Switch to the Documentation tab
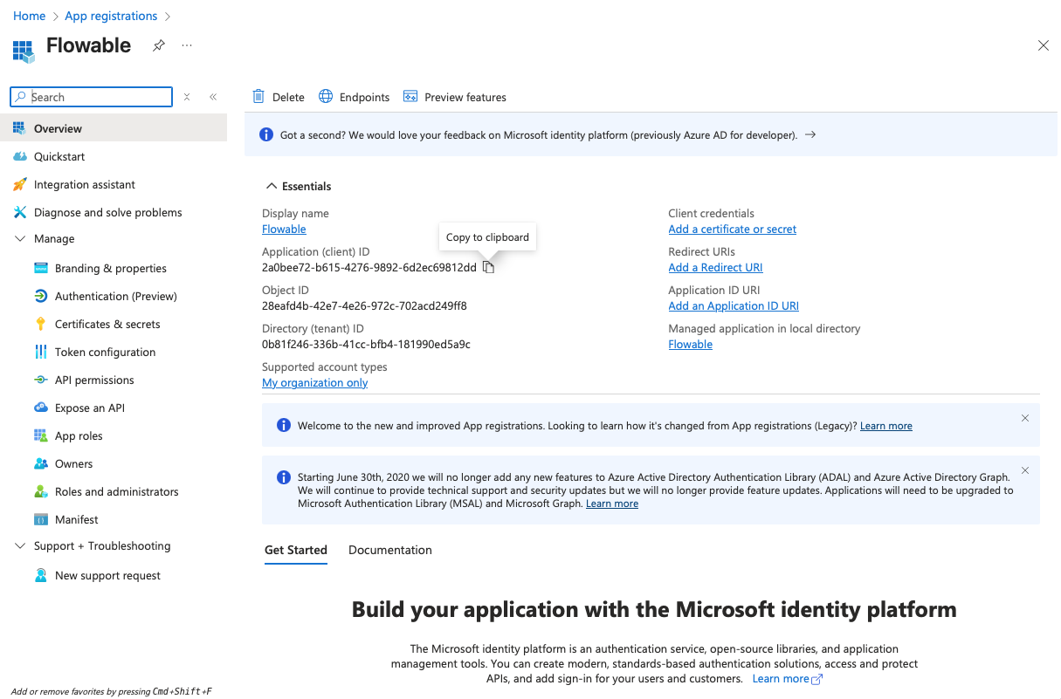The height and width of the screenshot is (699, 1061). (389, 550)
